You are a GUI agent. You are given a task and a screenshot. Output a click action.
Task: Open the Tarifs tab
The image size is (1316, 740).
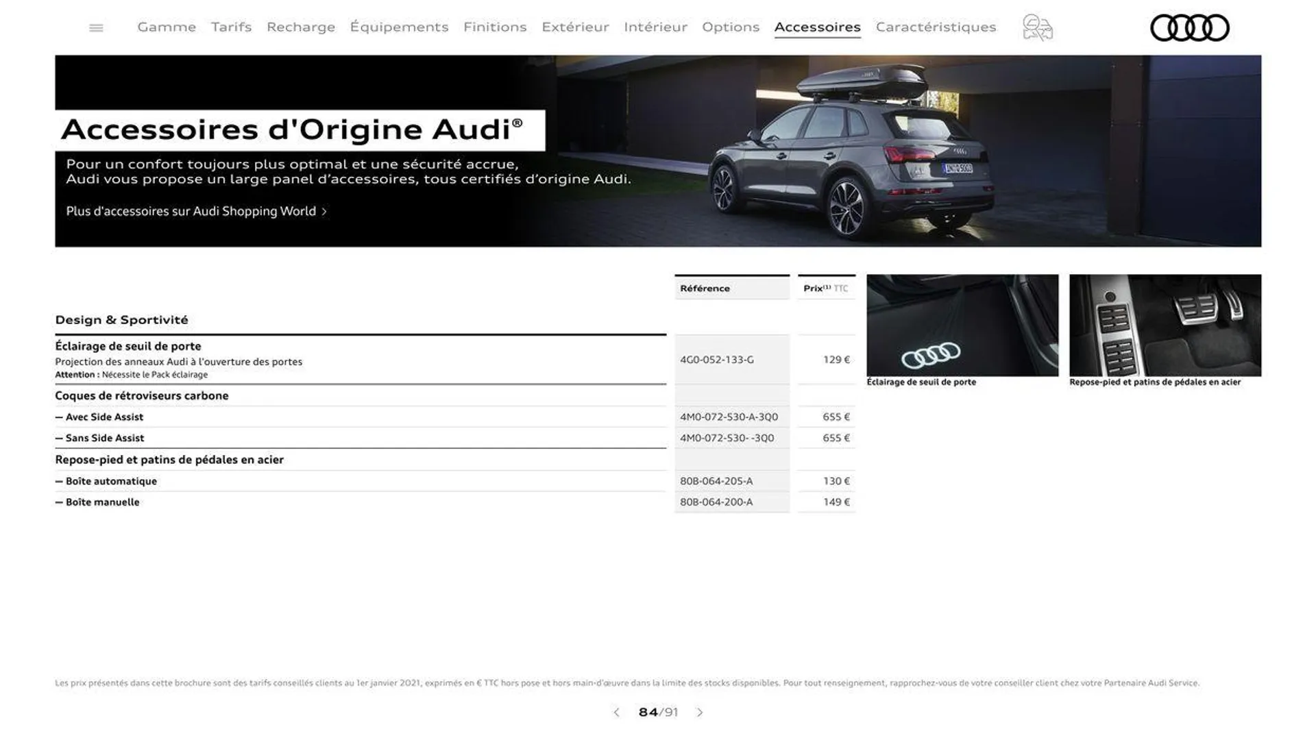[231, 27]
